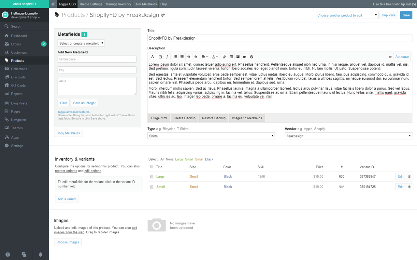Check the Small variant checkbox
The width and height of the screenshot is (417, 260).
point(151,187)
